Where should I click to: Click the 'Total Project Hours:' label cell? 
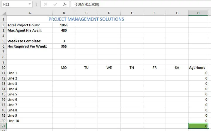pyautogui.click(x=30, y=25)
